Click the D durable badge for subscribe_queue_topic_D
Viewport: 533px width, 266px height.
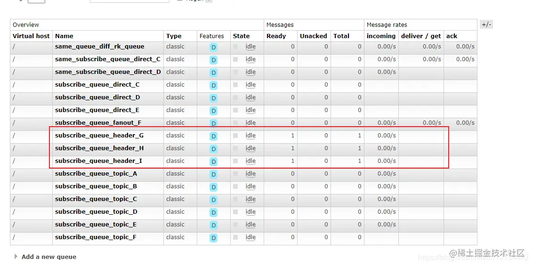click(213, 213)
